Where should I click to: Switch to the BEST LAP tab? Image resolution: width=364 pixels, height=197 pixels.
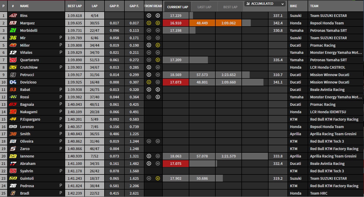(x=230, y=7)
